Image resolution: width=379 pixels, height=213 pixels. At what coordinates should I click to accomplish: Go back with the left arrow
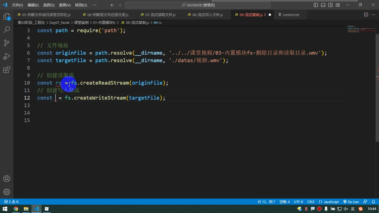(112, 5)
